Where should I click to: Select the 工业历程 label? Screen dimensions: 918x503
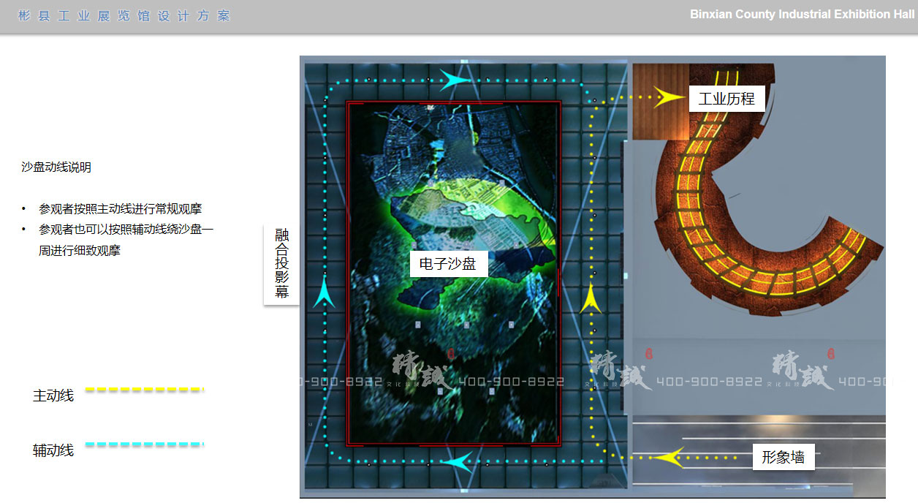point(727,98)
